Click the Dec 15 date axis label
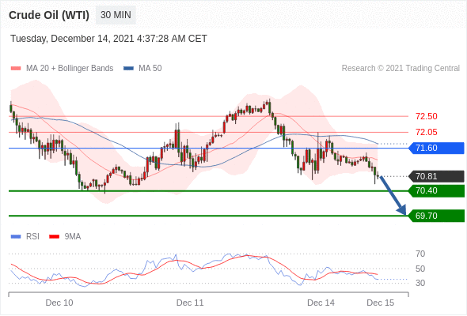Image resolution: width=467 pixels, height=316 pixels. point(381,303)
